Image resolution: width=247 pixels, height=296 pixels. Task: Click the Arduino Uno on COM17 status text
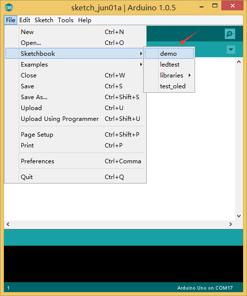[205, 288]
